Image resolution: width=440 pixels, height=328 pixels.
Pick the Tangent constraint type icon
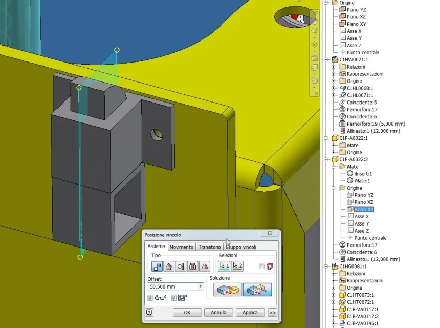(x=181, y=266)
